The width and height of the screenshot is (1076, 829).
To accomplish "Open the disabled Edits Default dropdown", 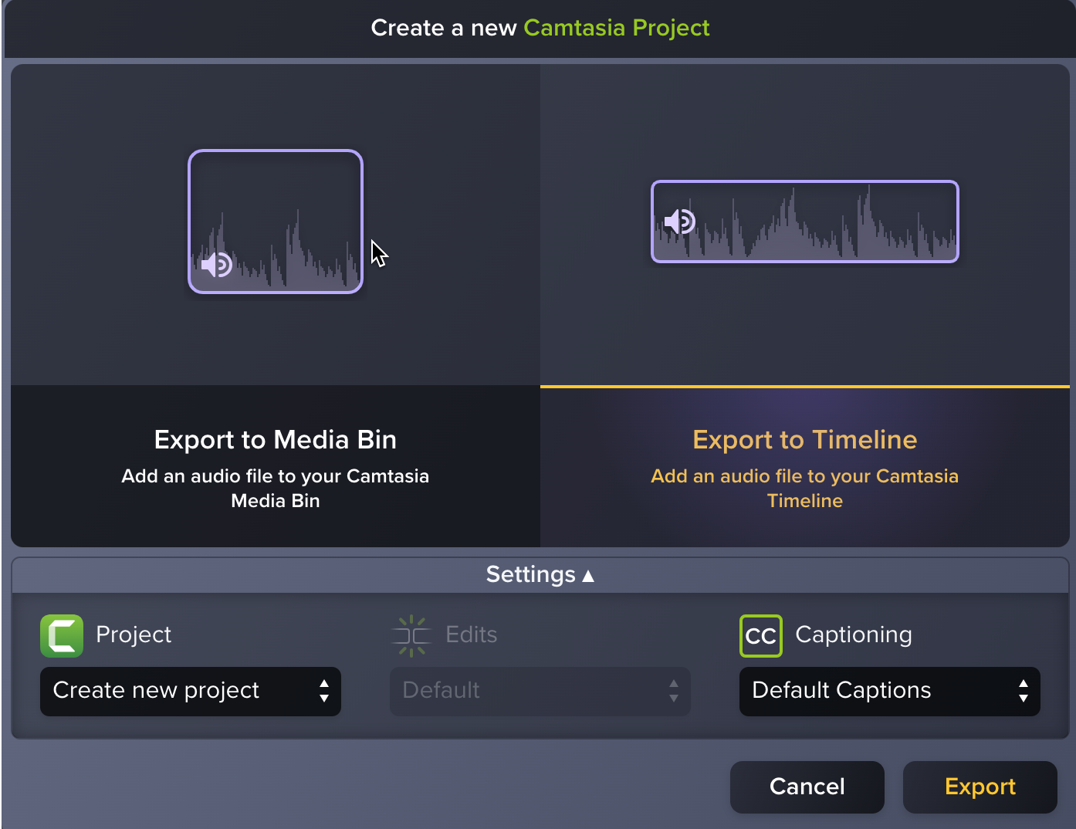I will [x=540, y=691].
